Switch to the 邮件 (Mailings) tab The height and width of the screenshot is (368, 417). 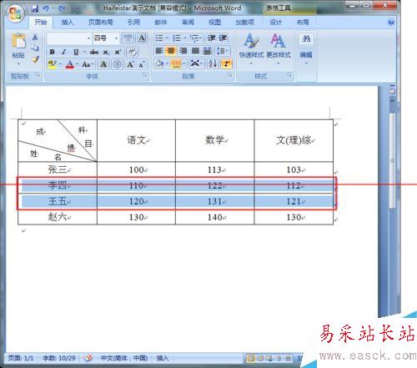pyautogui.click(x=161, y=23)
